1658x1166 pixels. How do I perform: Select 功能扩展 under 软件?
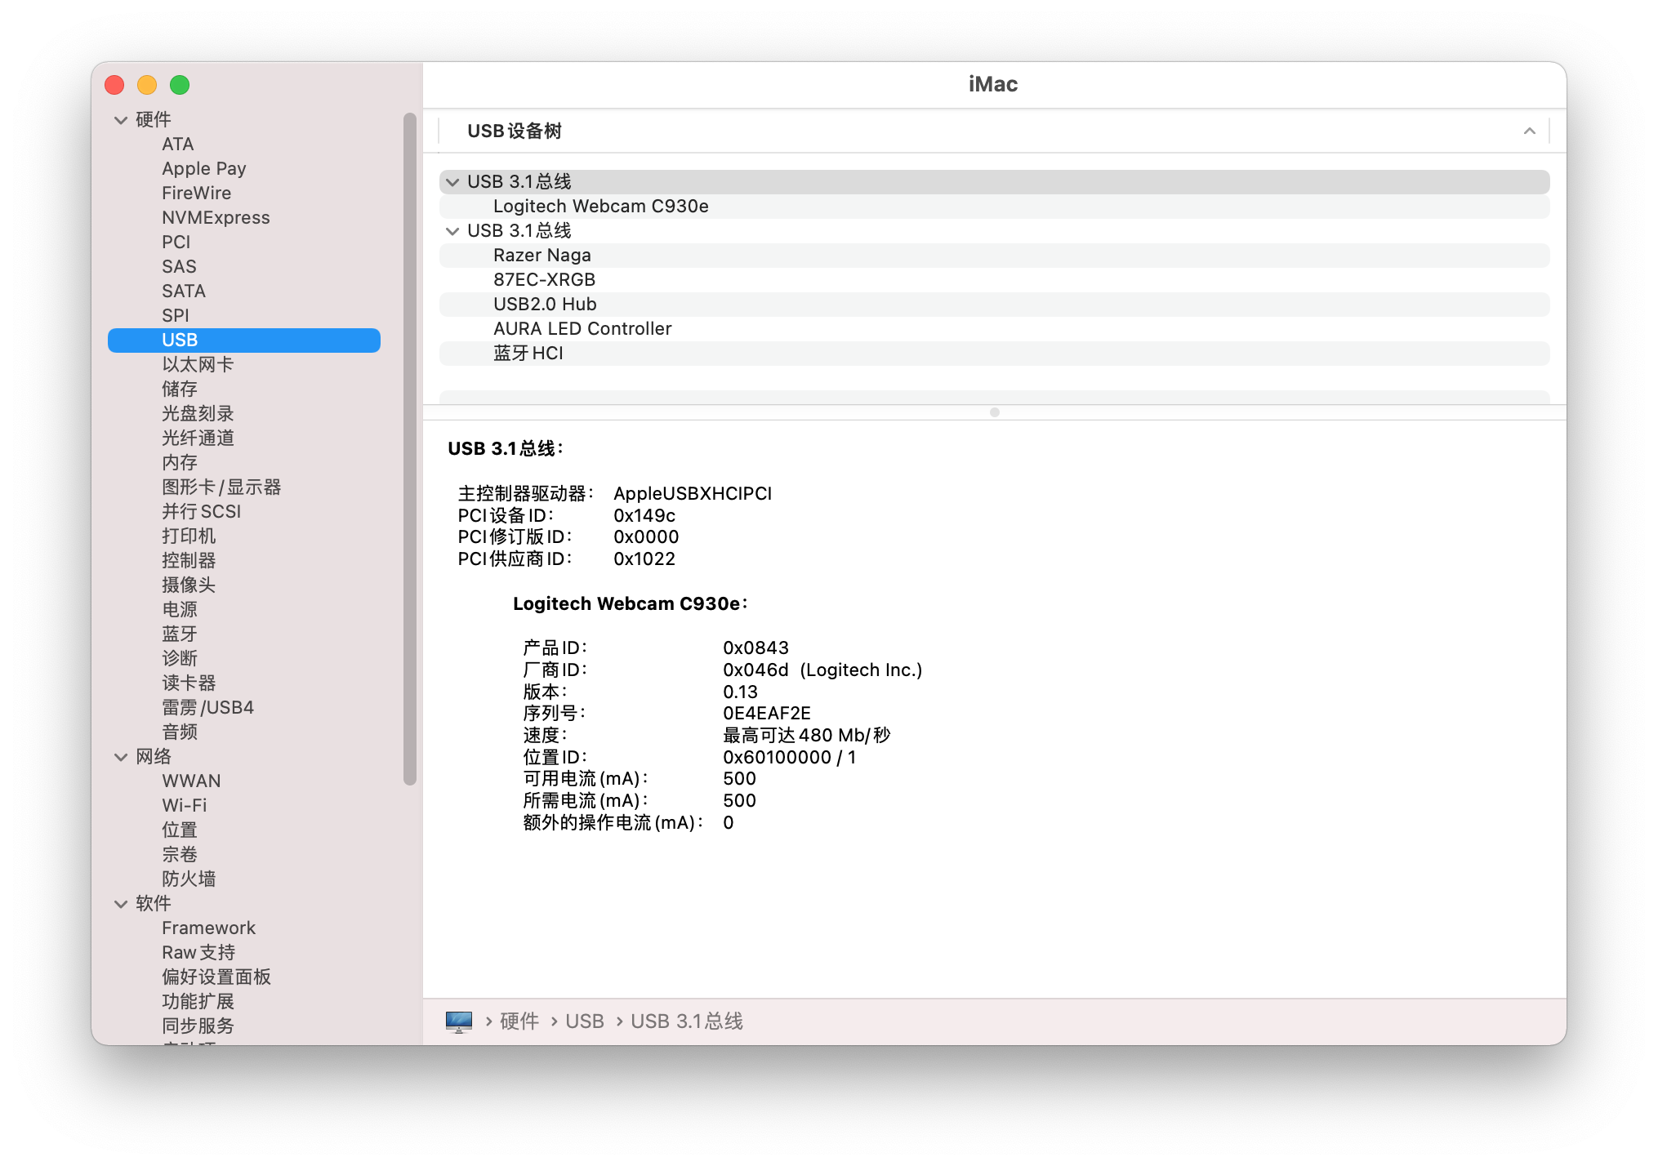tap(198, 1002)
